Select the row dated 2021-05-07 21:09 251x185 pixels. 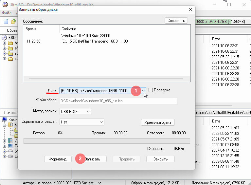point(225,139)
